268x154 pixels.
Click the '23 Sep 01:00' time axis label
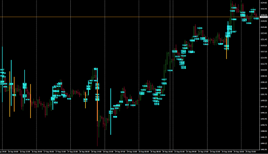180,151
